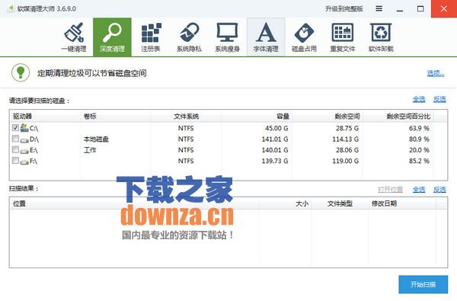Open the hamburger main menu
Screen dimensions: 457x301
pyautogui.click(x=379, y=8)
